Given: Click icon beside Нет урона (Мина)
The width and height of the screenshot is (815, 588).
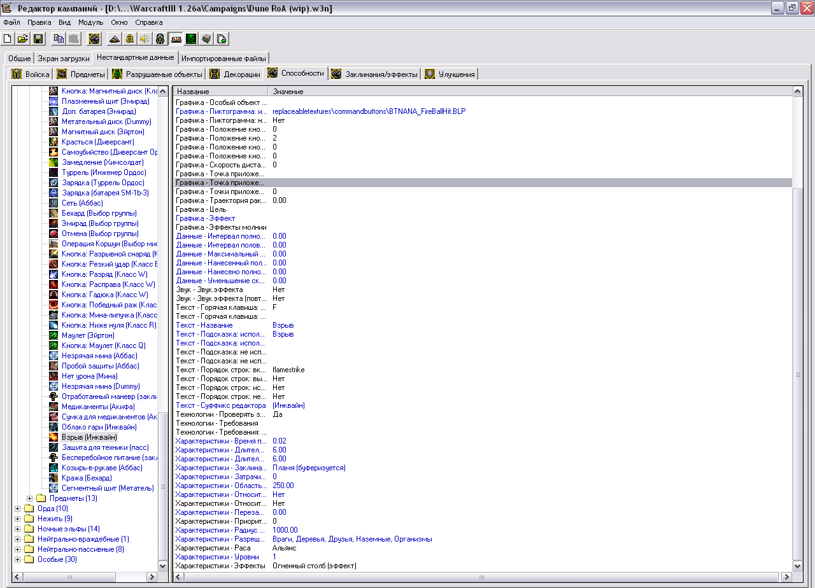Looking at the screenshot, I should pyautogui.click(x=54, y=376).
